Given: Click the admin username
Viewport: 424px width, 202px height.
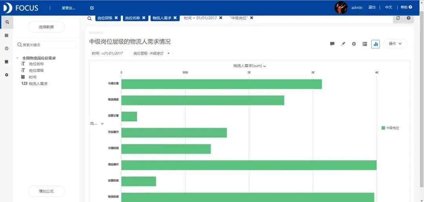Looking at the screenshot, I should (356, 7).
